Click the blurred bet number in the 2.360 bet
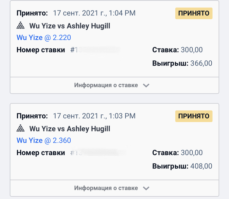 click(98, 153)
